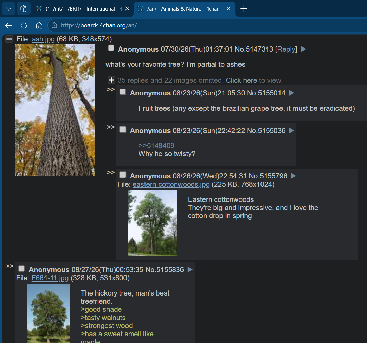Follow the >>5148409 quote link
Viewport: 367px width, 343px height.
(x=156, y=146)
